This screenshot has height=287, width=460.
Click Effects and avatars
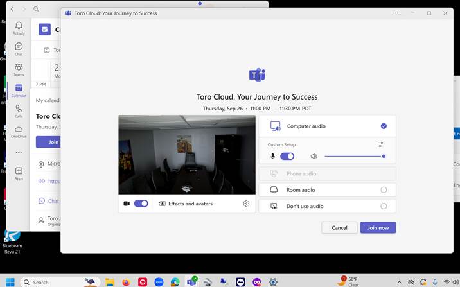pos(186,204)
